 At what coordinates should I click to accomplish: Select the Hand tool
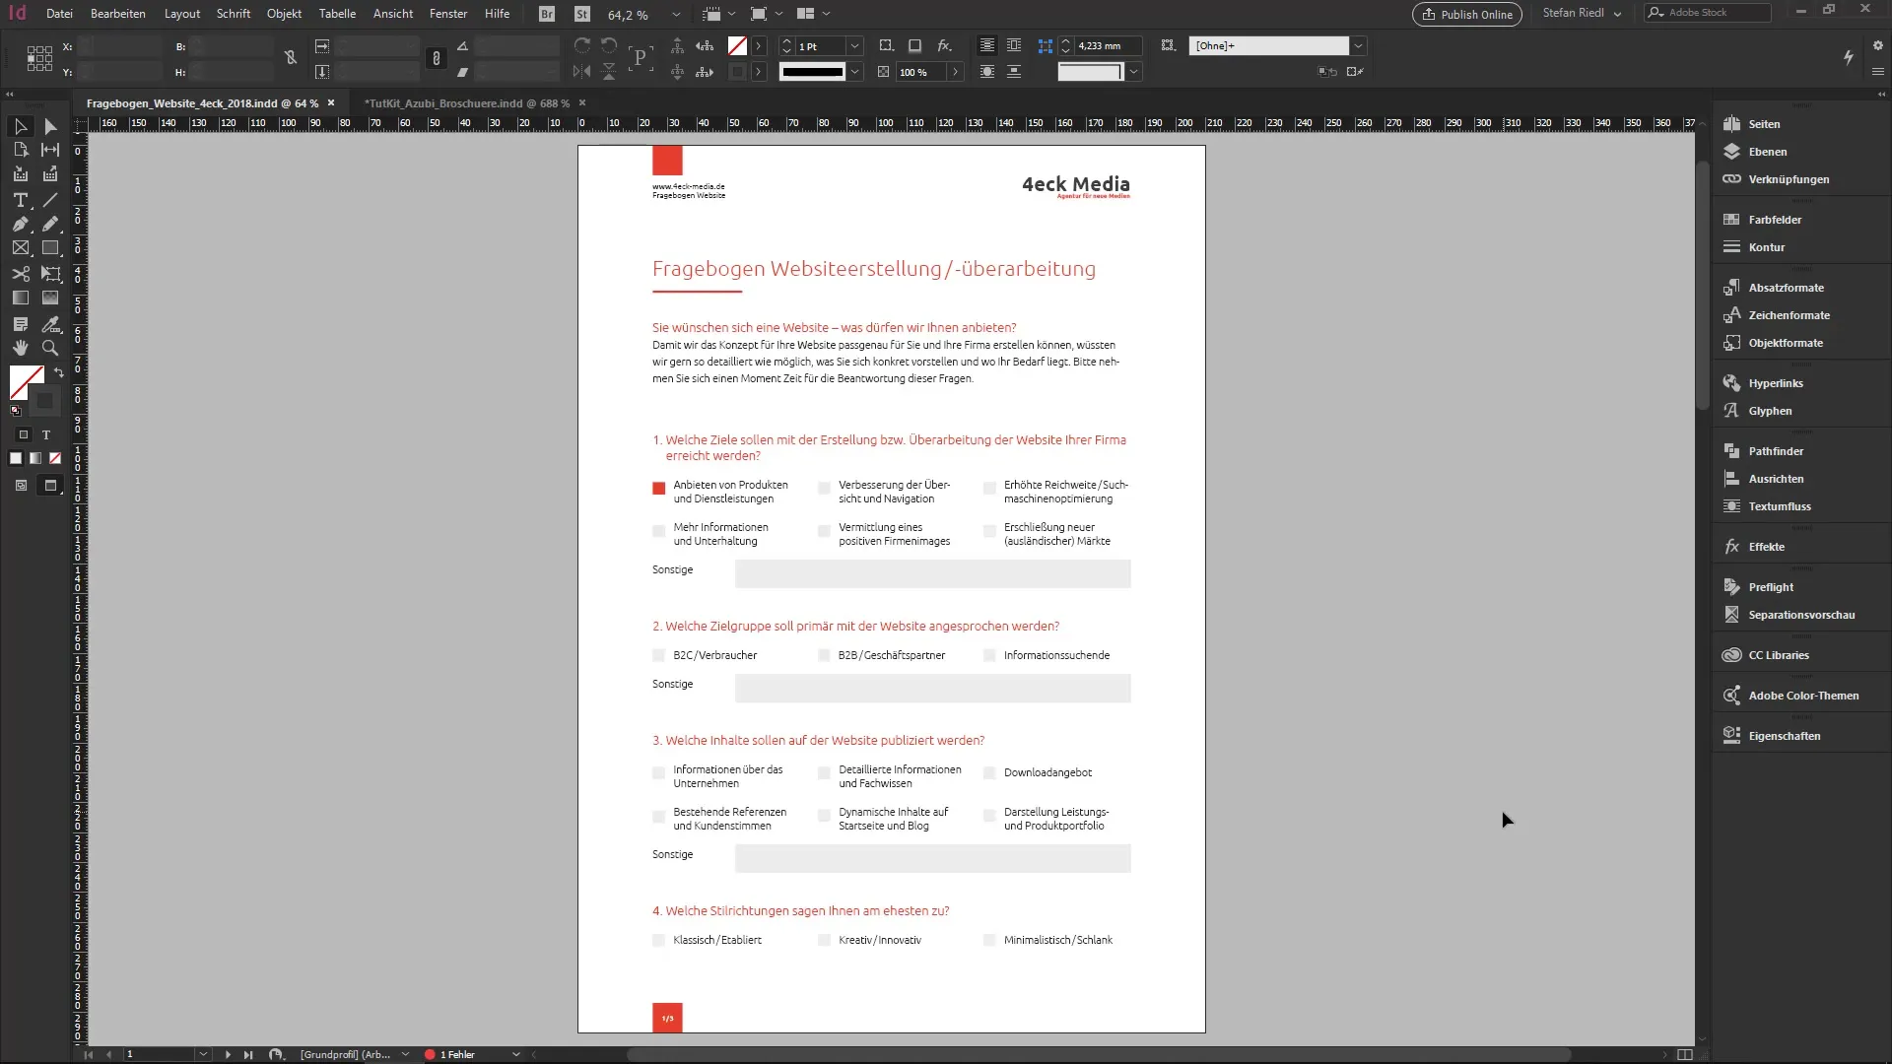pos(20,348)
